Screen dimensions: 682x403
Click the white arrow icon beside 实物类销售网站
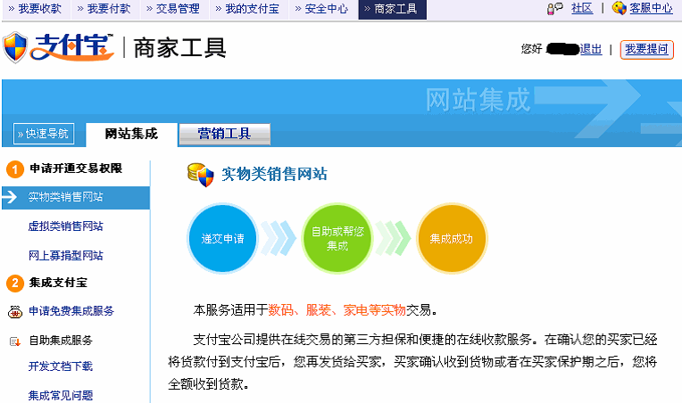point(10,197)
